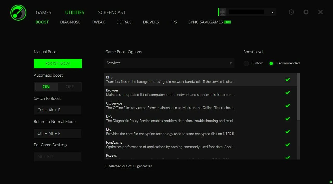Image resolution: width=333 pixels, height=184 pixels.
Task: Uncheck the Browser service checkmark
Action: (x=287, y=93)
